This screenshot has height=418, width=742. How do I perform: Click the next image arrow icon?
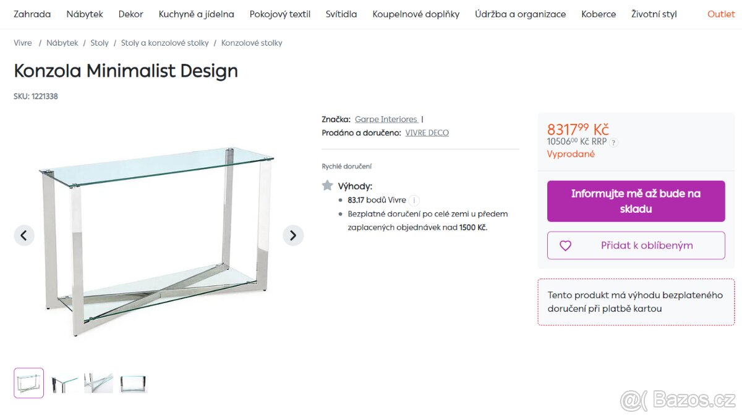tap(293, 235)
